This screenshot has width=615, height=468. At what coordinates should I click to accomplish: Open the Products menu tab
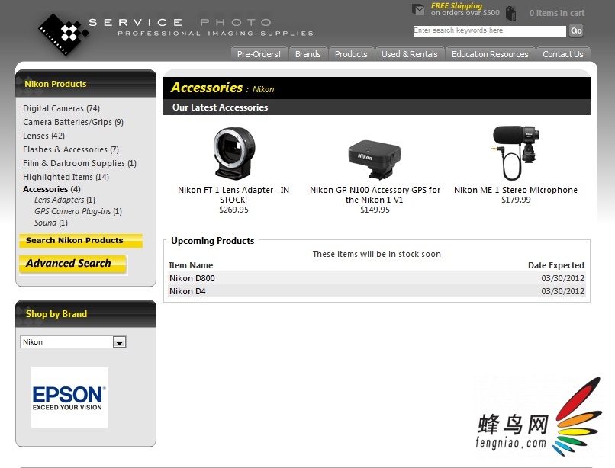pos(351,54)
